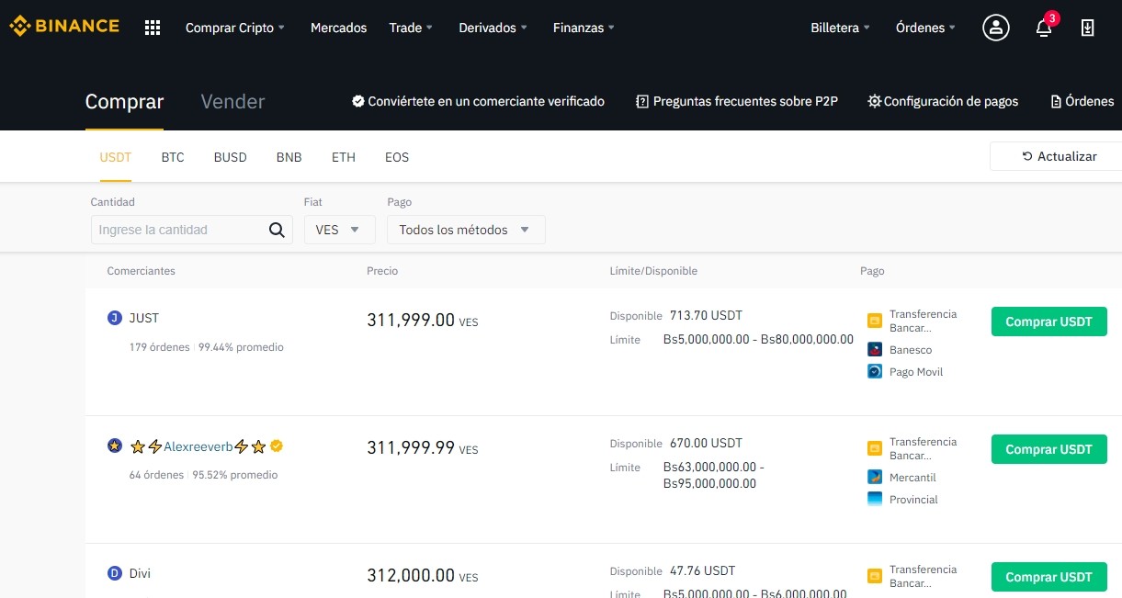Expand the Comprar Cripto menu
1122x598 pixels.
tap(235, 28)
